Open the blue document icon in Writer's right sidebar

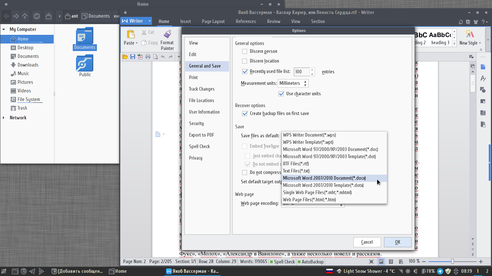483,67
